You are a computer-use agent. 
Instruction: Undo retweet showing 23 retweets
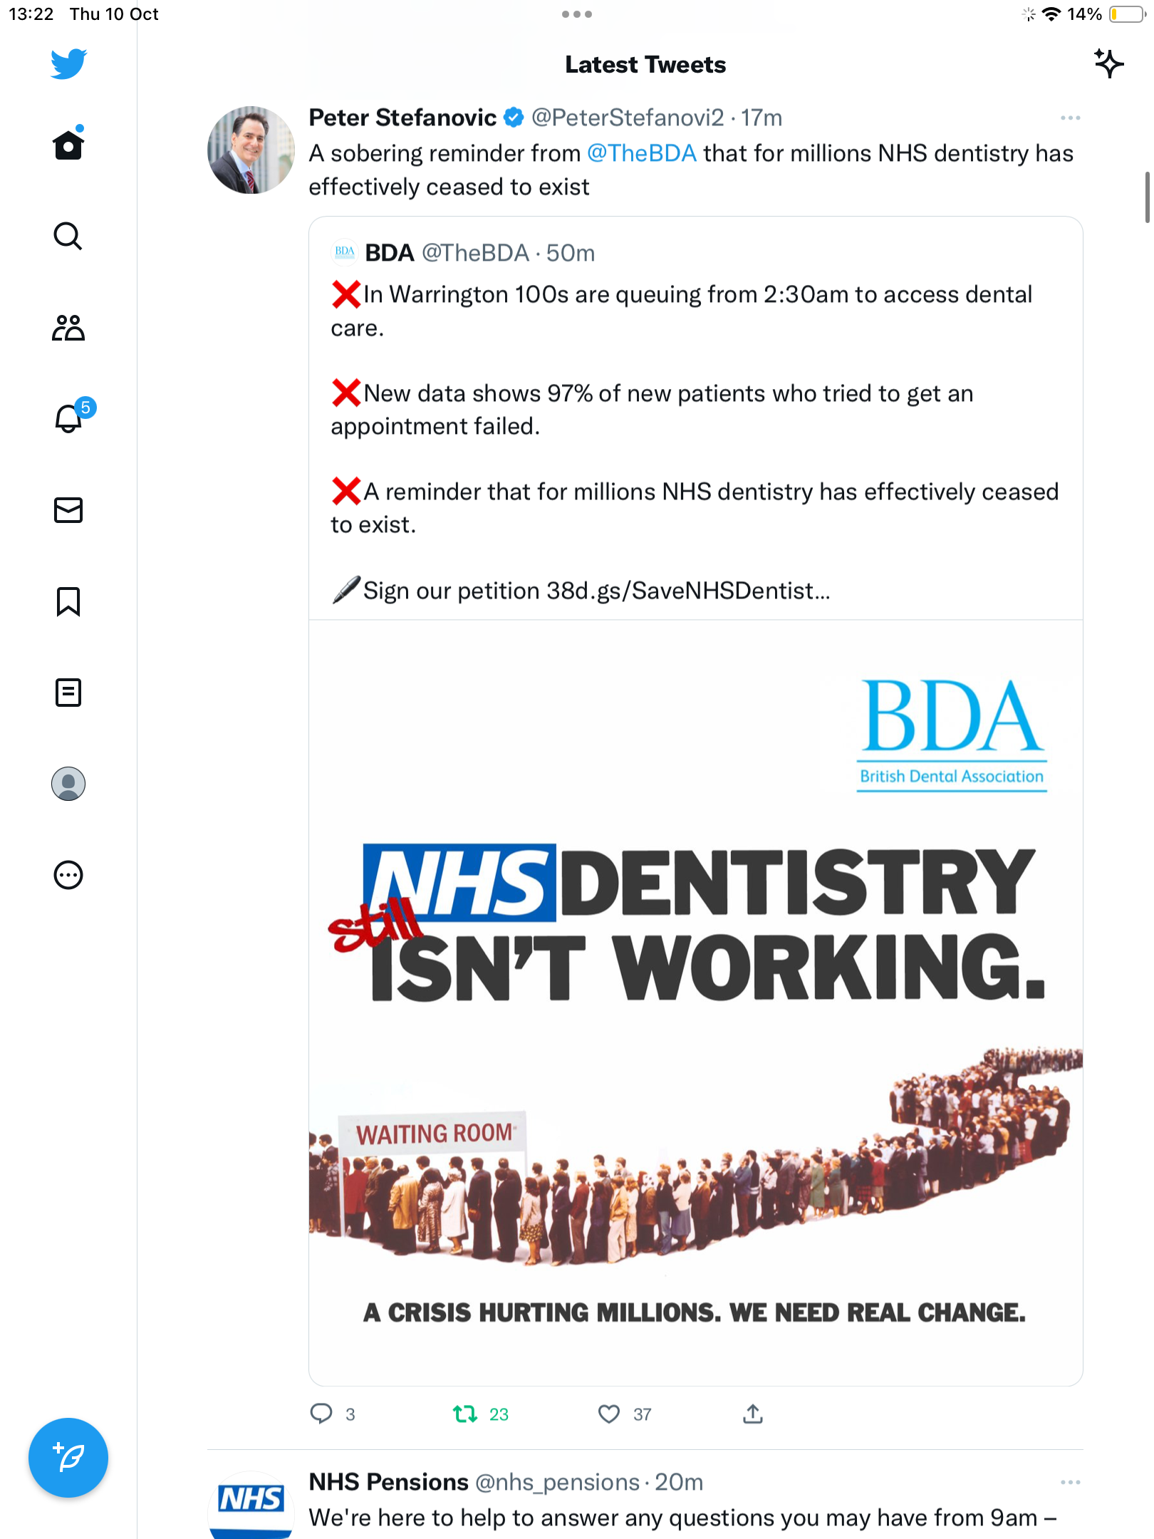coord(465,1414)
